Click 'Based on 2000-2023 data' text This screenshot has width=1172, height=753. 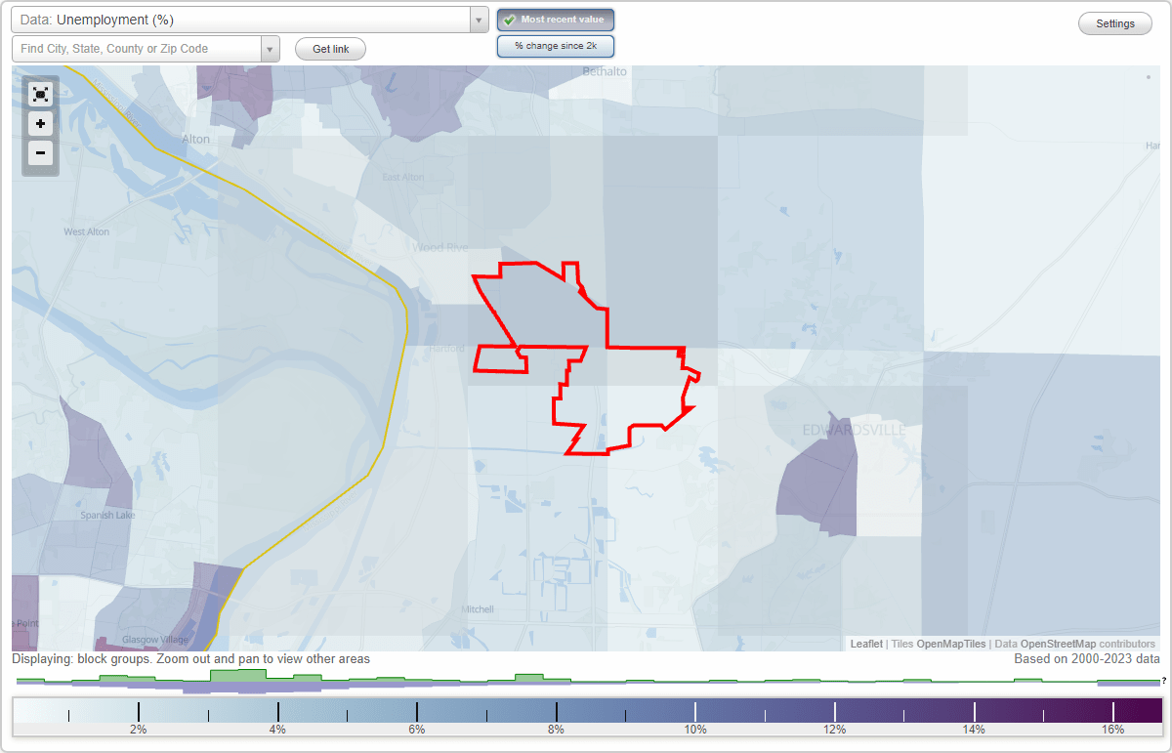[x=1087, y=659]
